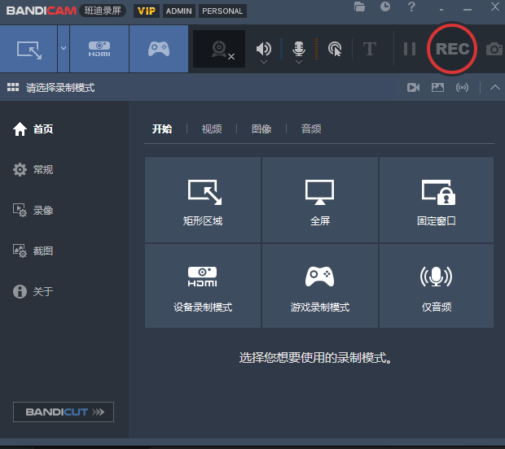505x449 pixels.
Task: Open help question mark icon
Action: pos(411,7)
